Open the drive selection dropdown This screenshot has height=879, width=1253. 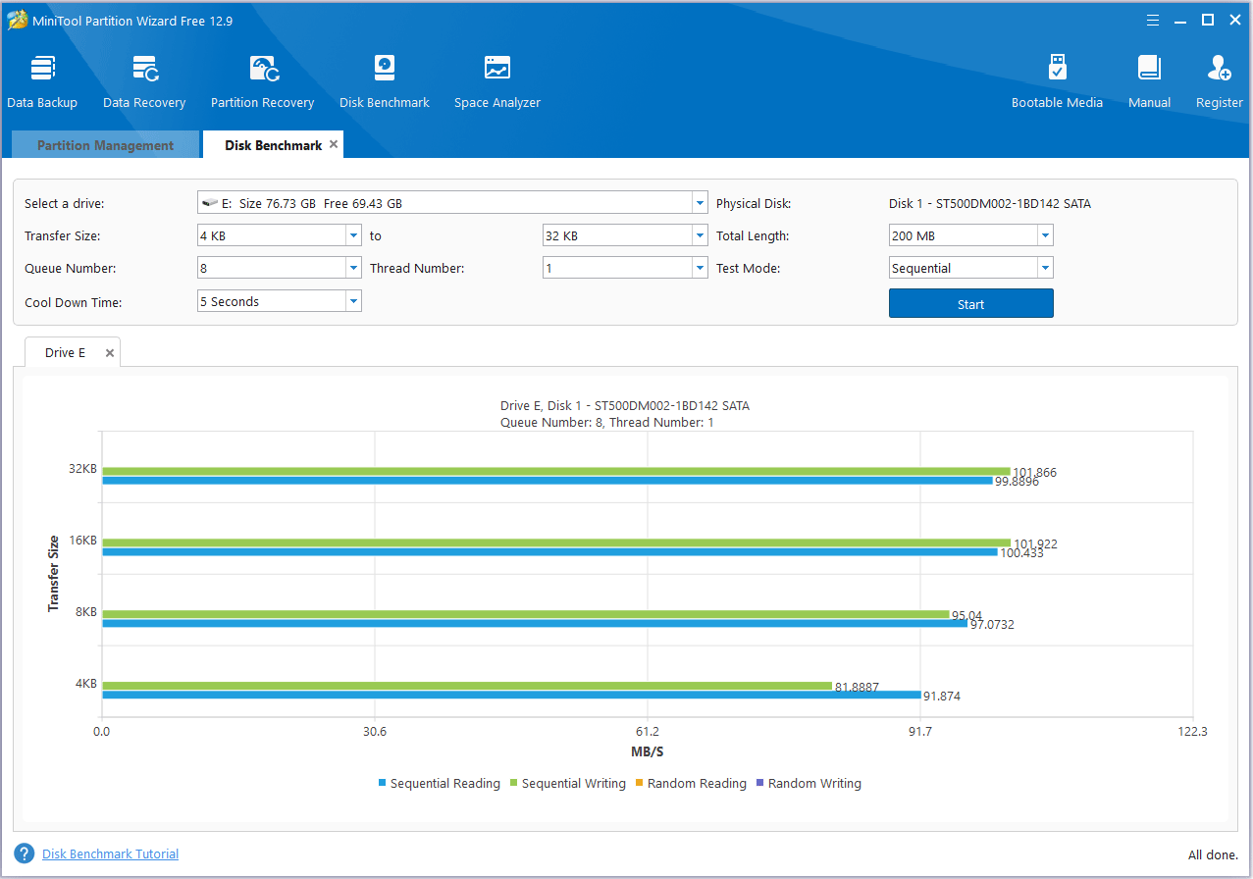pyautogui.click(x=699, y=202)
